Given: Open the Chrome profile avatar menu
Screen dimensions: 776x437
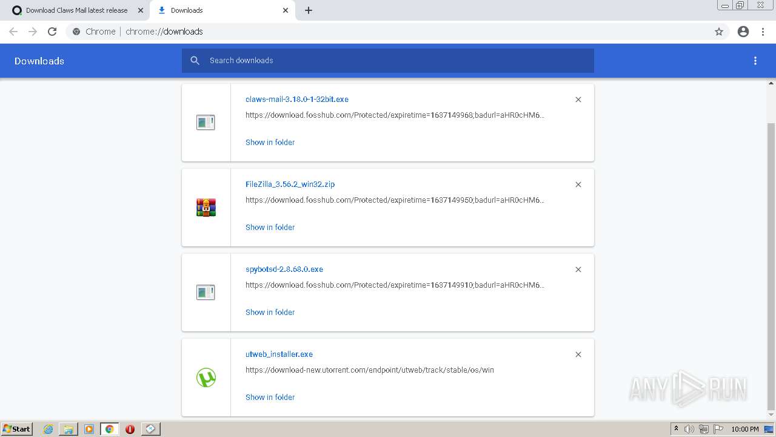Looking at the screenshot, I should point(743,32).
